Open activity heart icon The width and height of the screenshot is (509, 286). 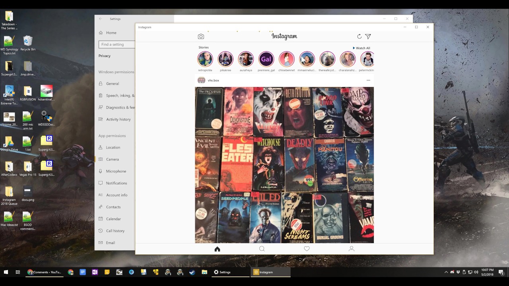(x=307, y=249)
